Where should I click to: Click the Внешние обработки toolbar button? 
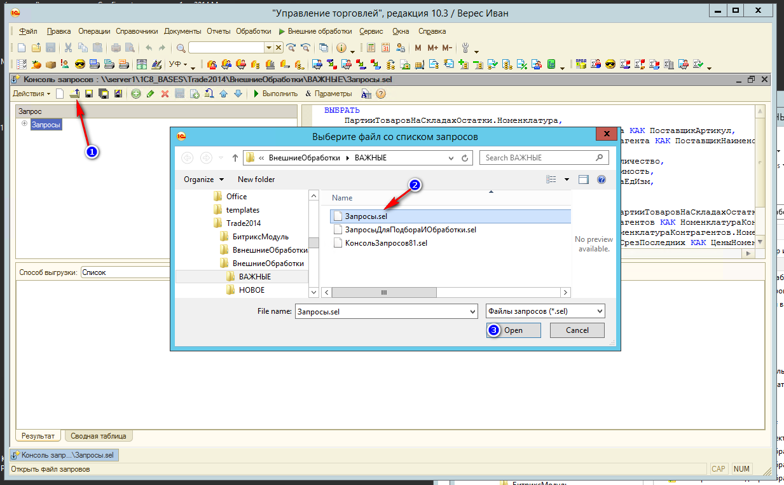tap(315, 31)
